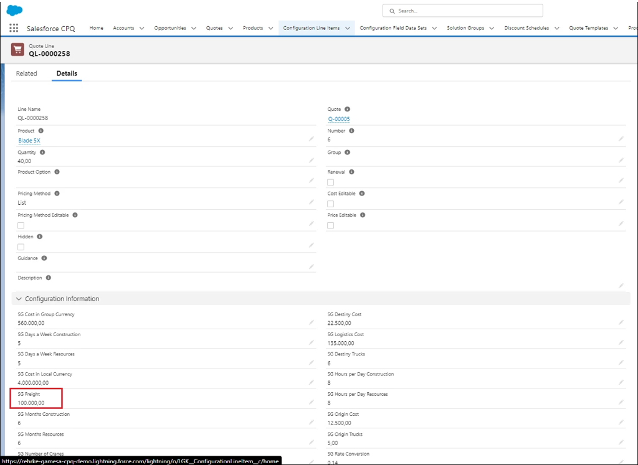Edit the Product field pencil icon
The width and height of the screenshot is (638, 465).
pyautogui.click(x=312, y=139)
